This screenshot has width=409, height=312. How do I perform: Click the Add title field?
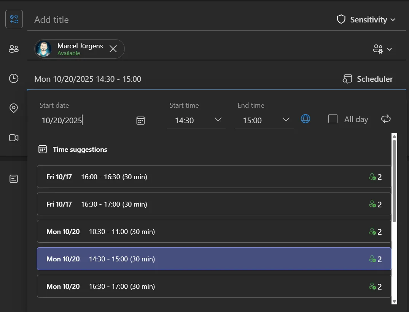[x=179, y=20]
